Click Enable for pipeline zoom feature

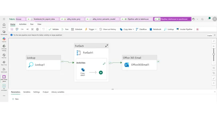click(210, 36)
